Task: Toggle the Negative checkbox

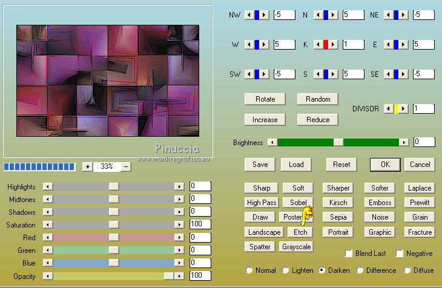Action: coord(400,254)
